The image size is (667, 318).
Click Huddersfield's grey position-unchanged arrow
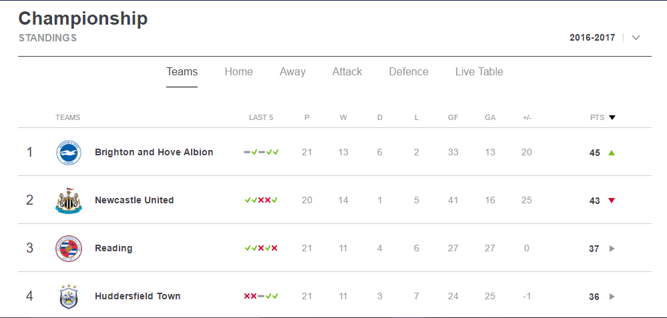click(612, 297)
